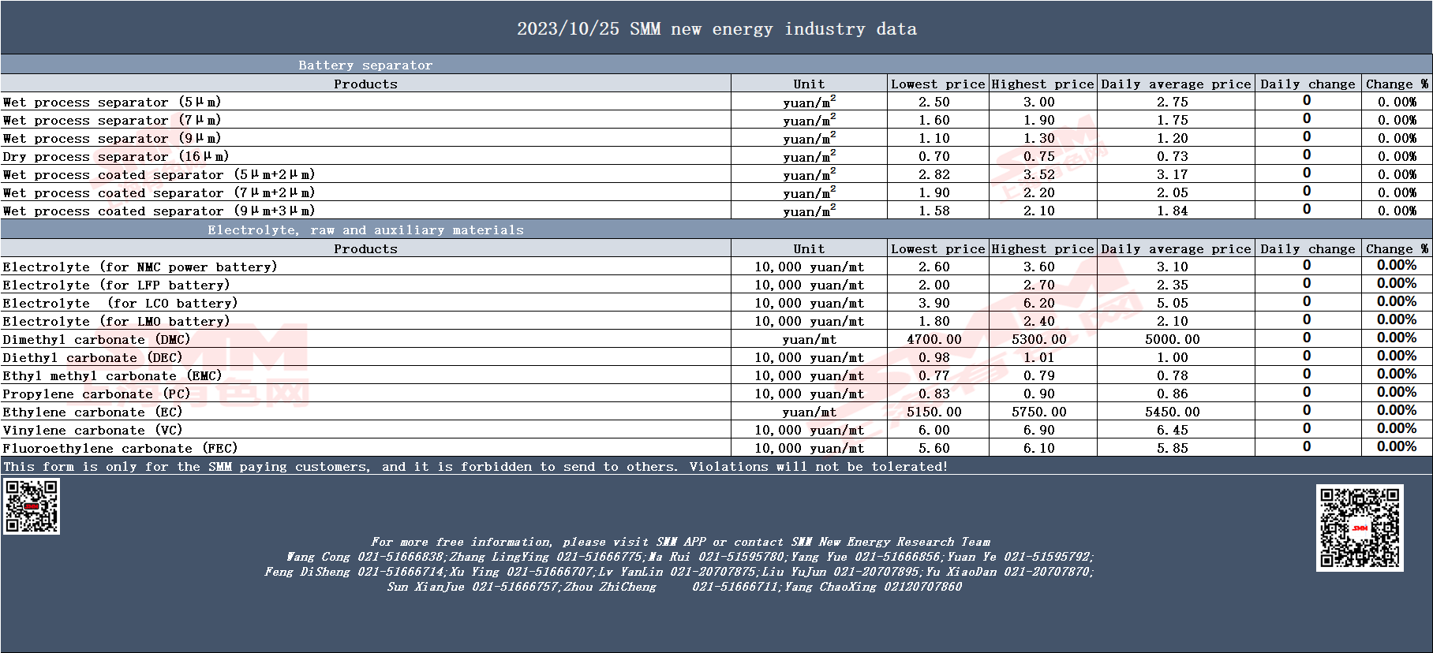Click the large SMM QR code bottom right
The image size is (1433, 653).
(x=1360, y=528)
